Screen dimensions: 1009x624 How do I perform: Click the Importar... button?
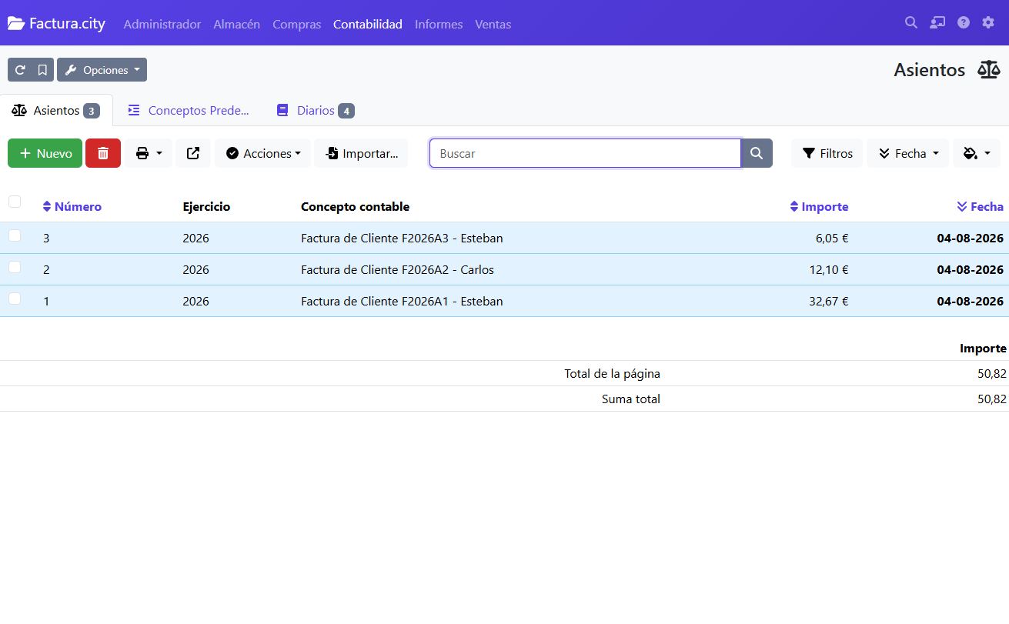361,153
